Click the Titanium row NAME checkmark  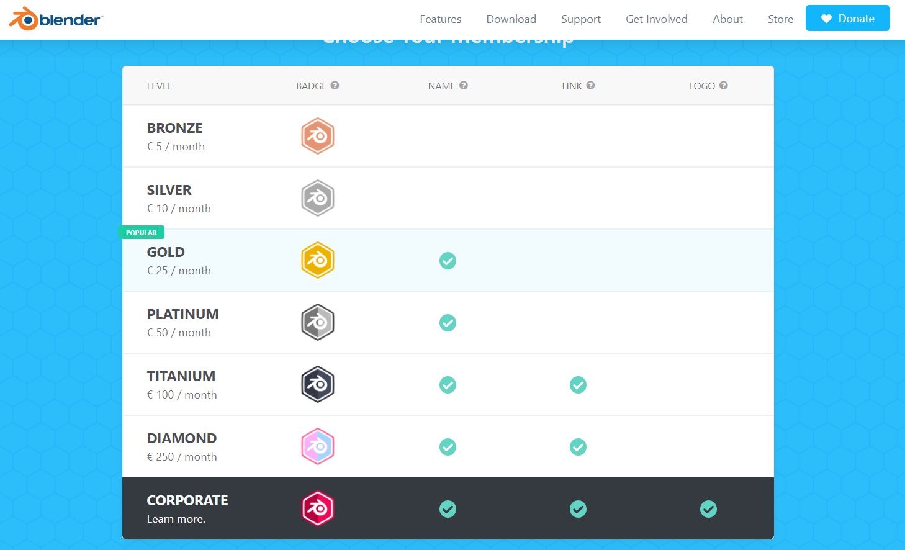[x=448, y=385]
